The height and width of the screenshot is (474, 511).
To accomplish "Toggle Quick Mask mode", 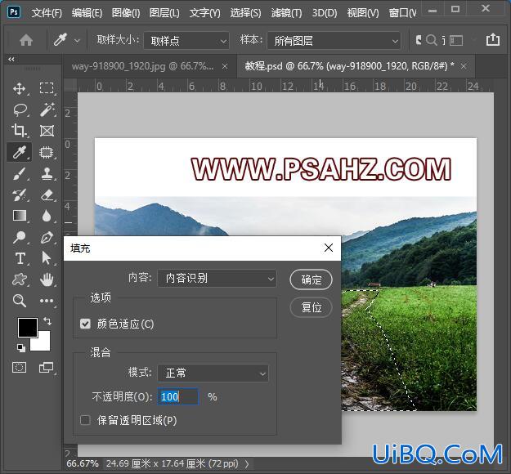I will click(x=20, y=368).
